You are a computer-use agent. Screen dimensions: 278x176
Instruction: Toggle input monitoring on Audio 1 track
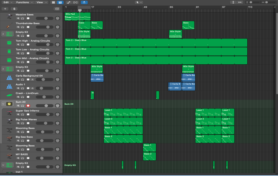[33, 88]
